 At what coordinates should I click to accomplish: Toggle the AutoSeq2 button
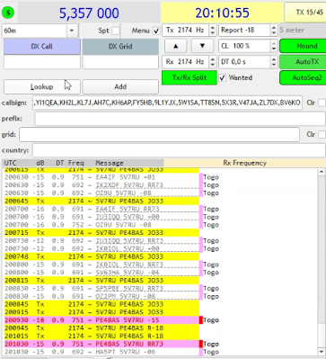(303, 77)
